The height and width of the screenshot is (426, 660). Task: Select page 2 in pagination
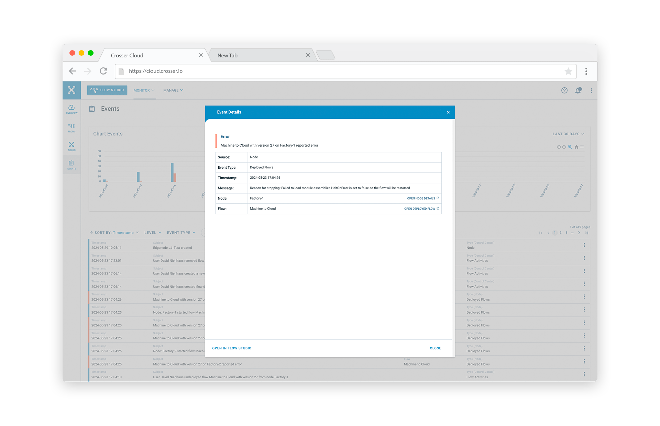pos(561,233)
